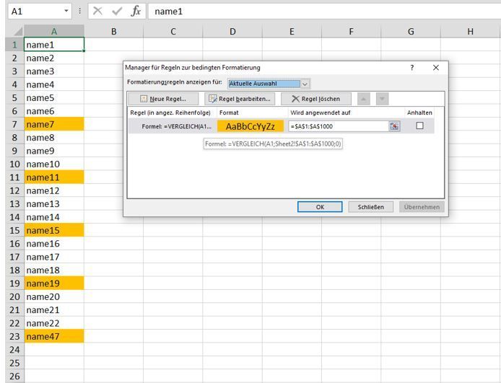Click the select-all corner triangle of the sheet
501x383 pixels.
pyautogui.click(x=18, y=31)
